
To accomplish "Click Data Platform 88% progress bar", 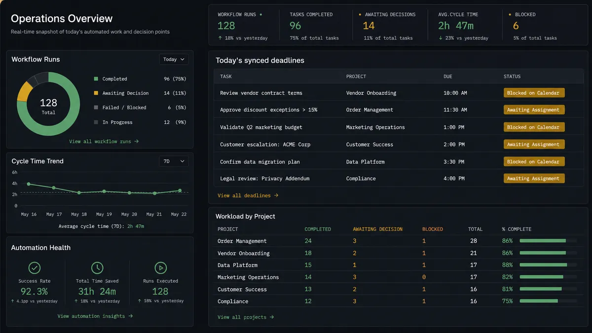I will [x=548, y=265].
